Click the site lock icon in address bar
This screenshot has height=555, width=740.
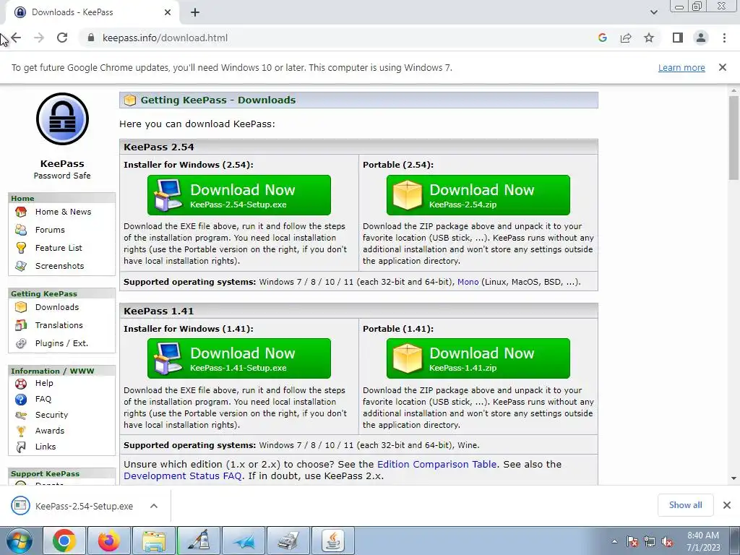pyautogui.click(x=91, y=38)
